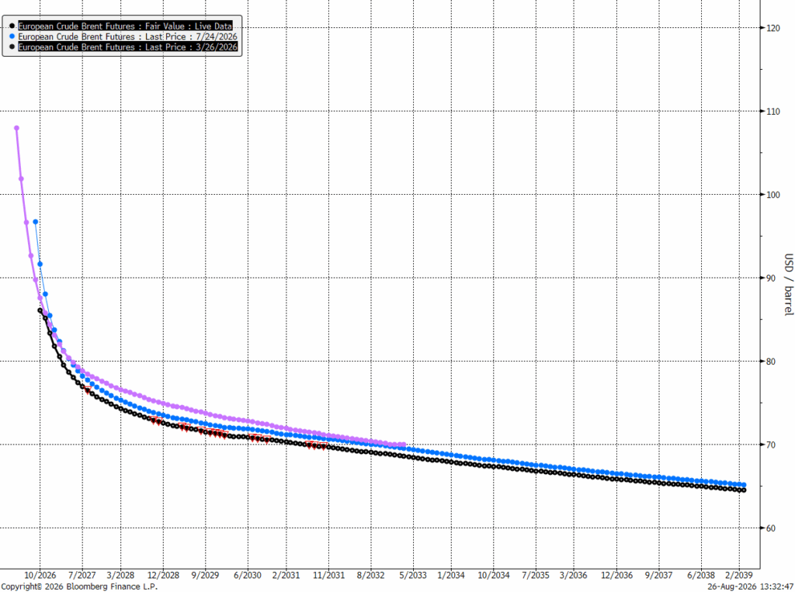Screen dimensions: 795x592
Task: Click the 100 label on the price axis
Action: tap(772, 195)
